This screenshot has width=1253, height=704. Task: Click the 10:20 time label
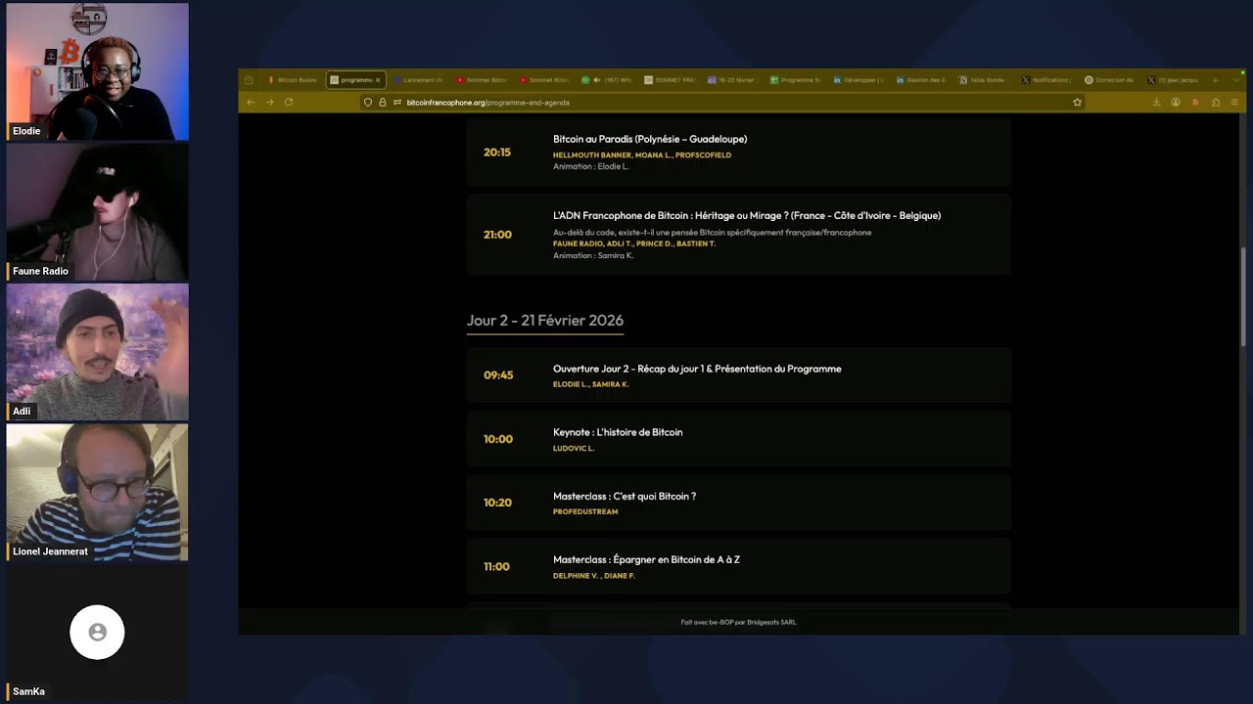[497, 503]
